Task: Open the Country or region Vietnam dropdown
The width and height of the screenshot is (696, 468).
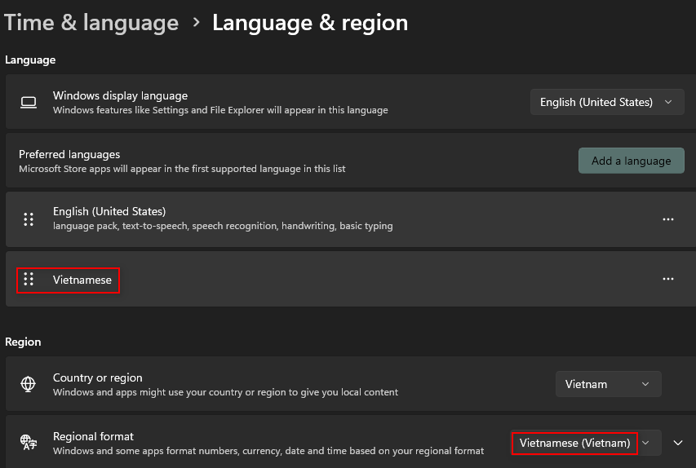Action: click(608, 384)
